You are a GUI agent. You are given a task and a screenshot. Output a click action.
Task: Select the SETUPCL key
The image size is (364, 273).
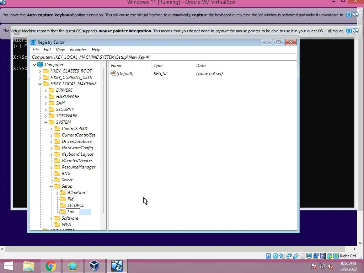click(x=76, y=205)
